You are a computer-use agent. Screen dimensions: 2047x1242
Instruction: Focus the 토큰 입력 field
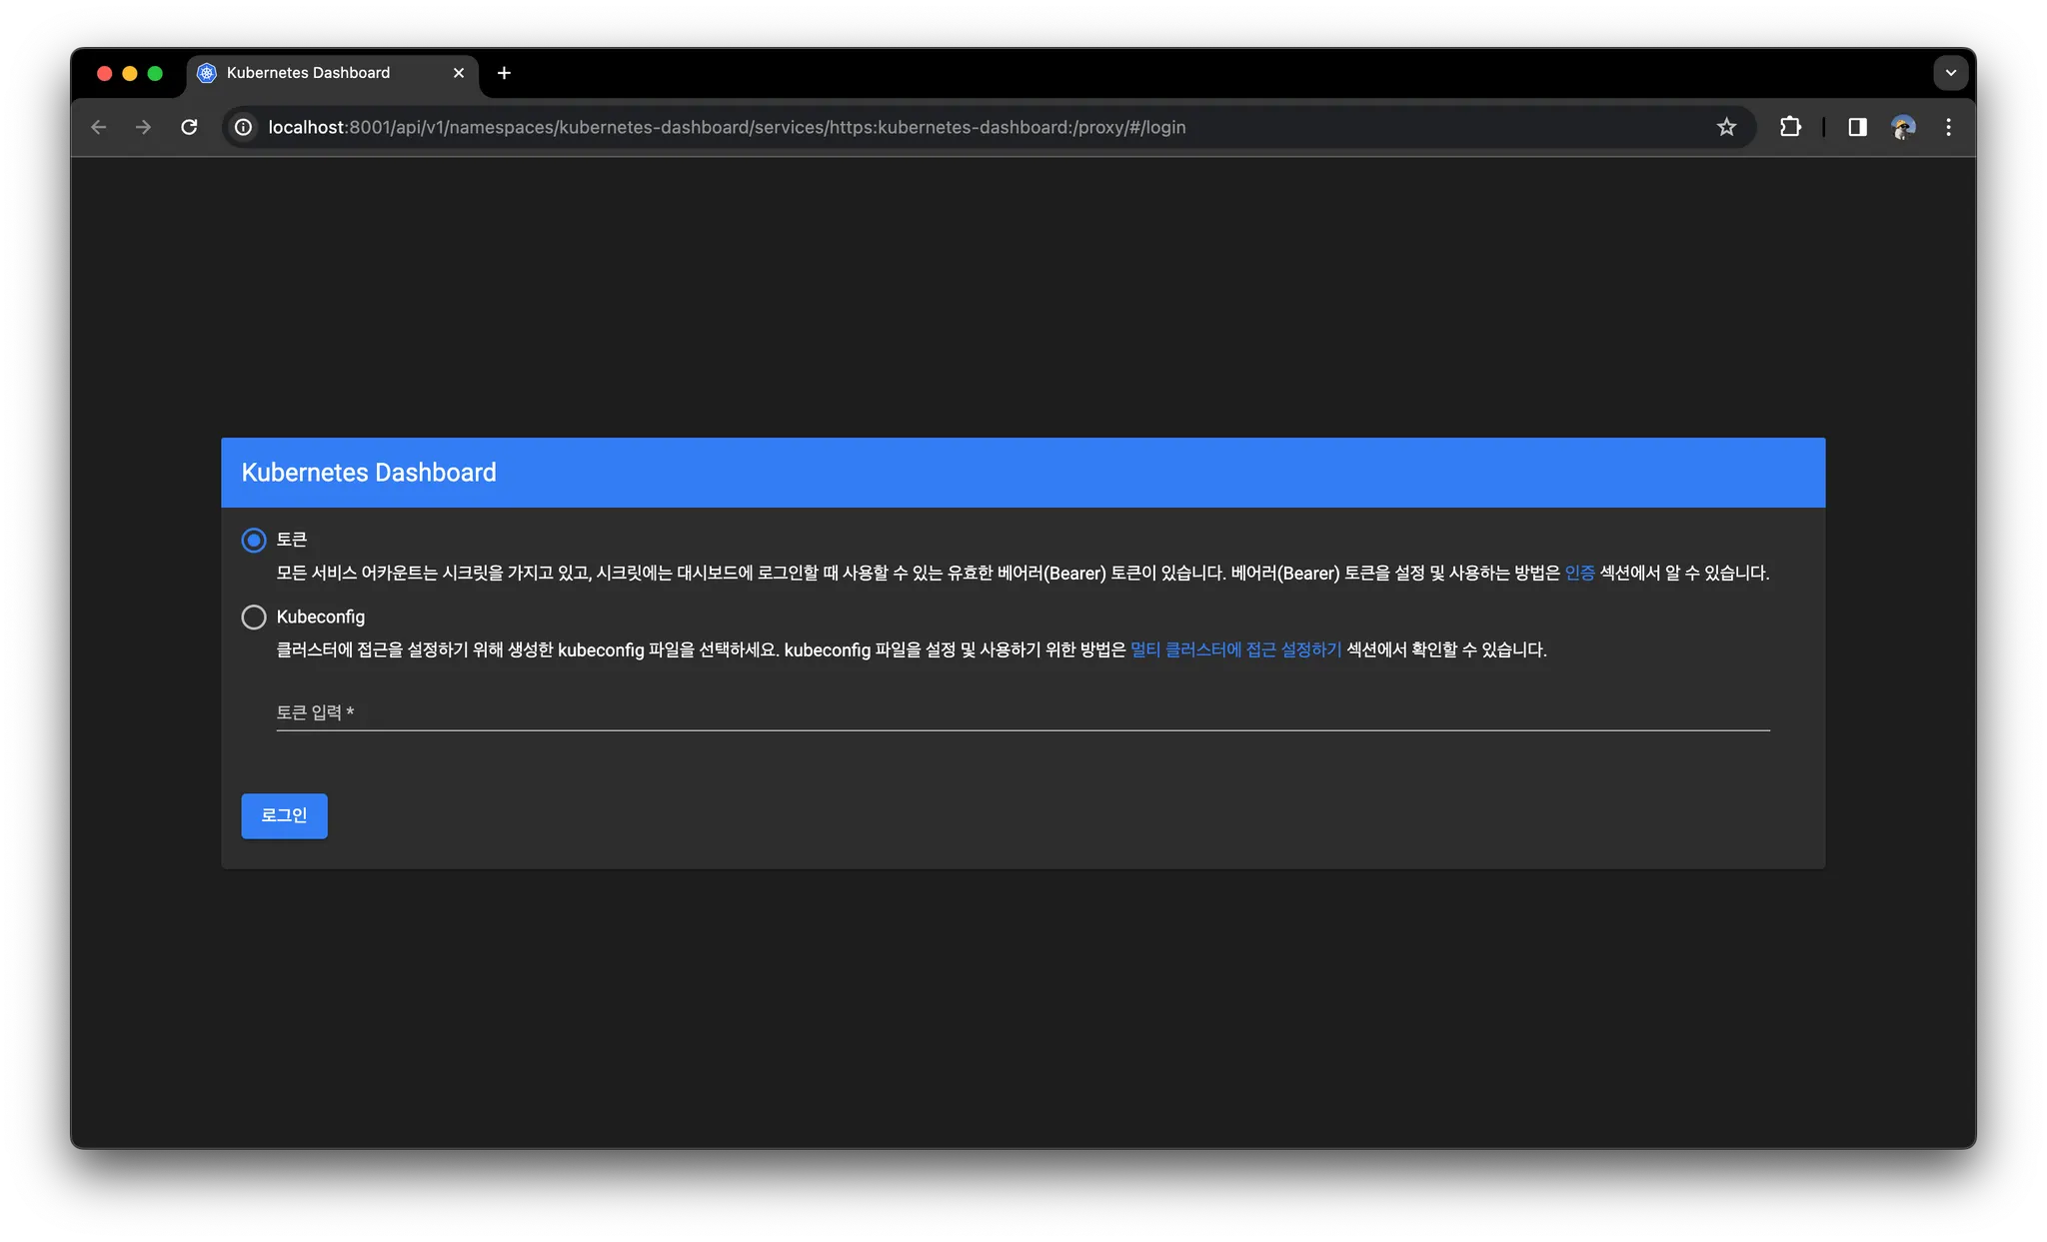[x=1022, y=712]
